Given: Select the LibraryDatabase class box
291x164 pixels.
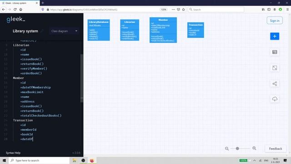Looking at the screenshot, I should [x=99, y=30].
